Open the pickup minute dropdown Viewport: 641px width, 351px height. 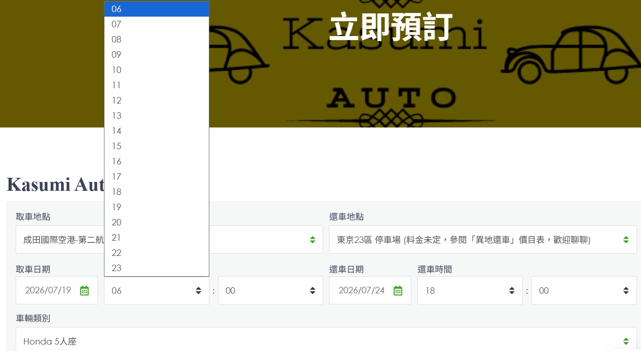(x=270, y=290)
